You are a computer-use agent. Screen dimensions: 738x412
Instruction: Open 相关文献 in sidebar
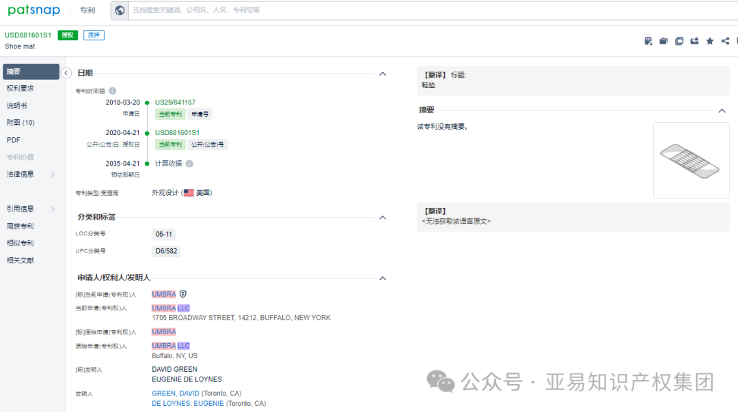[20, 261]
